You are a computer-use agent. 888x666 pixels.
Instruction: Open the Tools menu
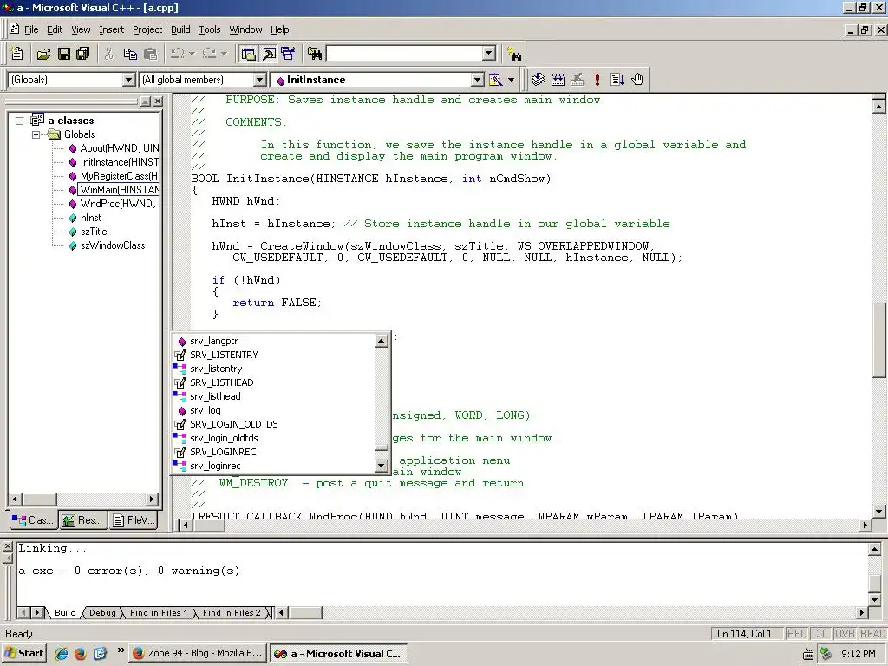(x=210, y=29)
